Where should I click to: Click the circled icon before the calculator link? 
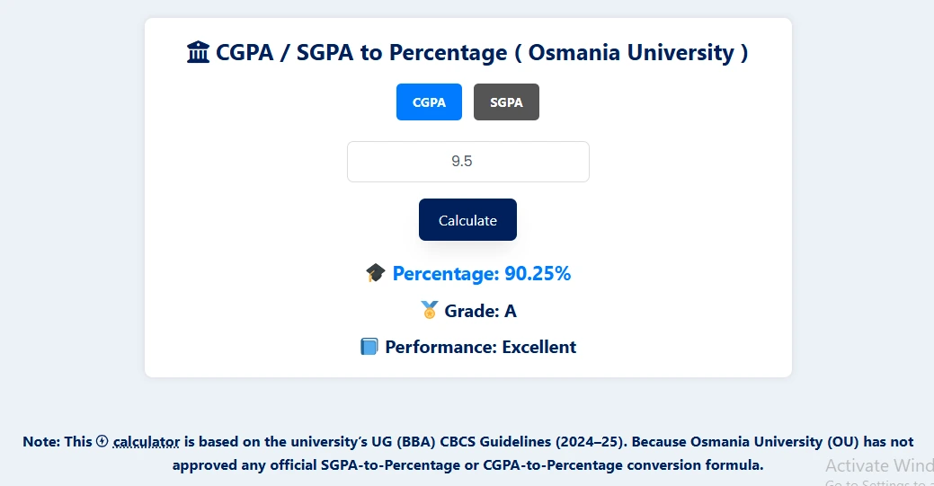(102, 441)
